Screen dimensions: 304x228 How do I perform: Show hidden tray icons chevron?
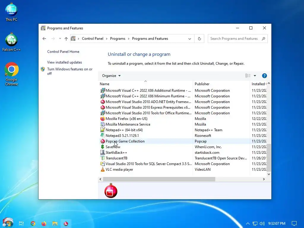click(x=248, y=223)
